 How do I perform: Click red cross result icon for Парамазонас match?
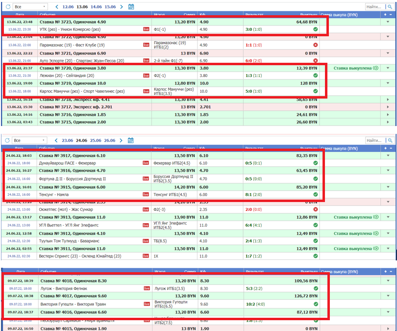click(x=315, y=45)
